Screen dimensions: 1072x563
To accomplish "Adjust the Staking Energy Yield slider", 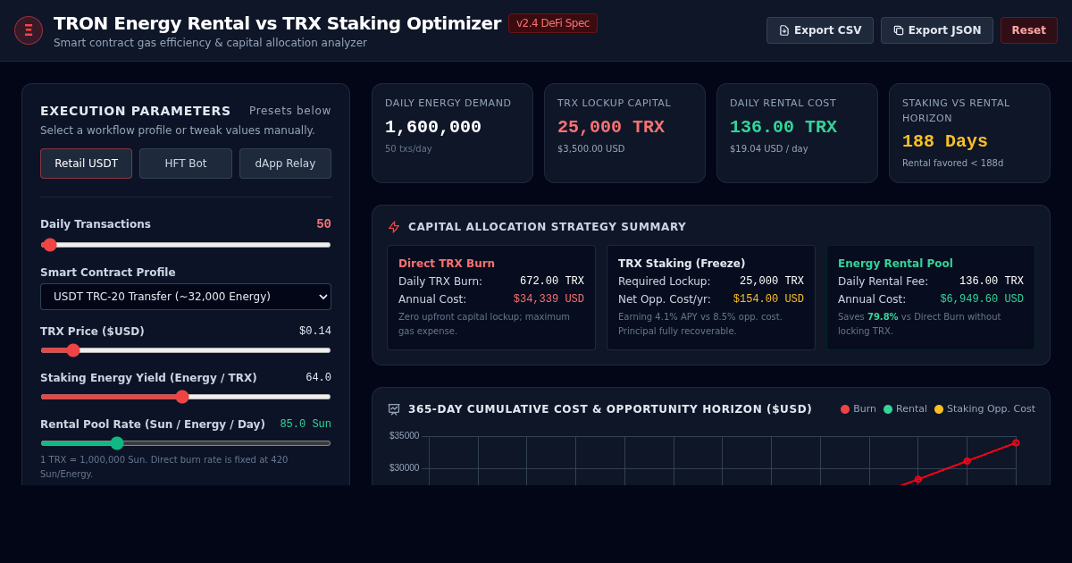I will click(x=186, y=397).
